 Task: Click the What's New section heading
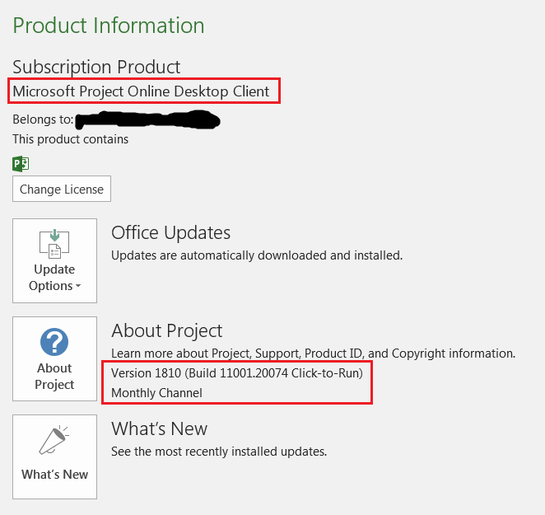(159, 428)
